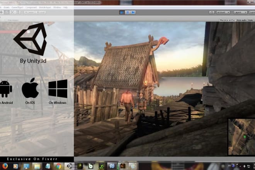The height and width of the screenshot is (170, 255).
Task: Click the Cloud services icon
Action: point(212,12)
